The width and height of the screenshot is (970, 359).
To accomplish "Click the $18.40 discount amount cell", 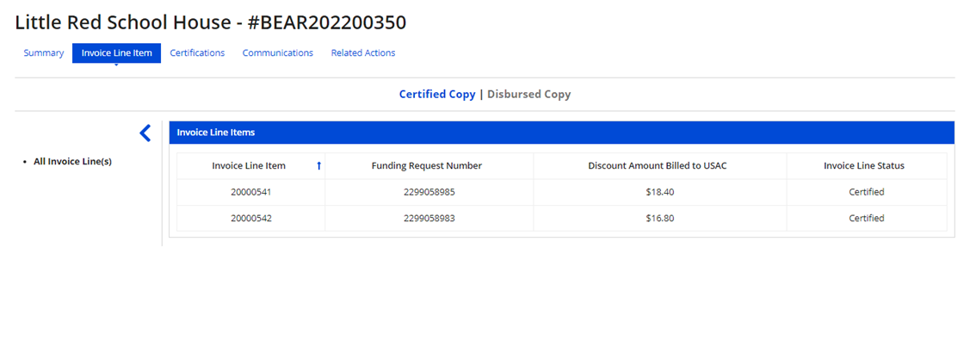I will 659,192.
